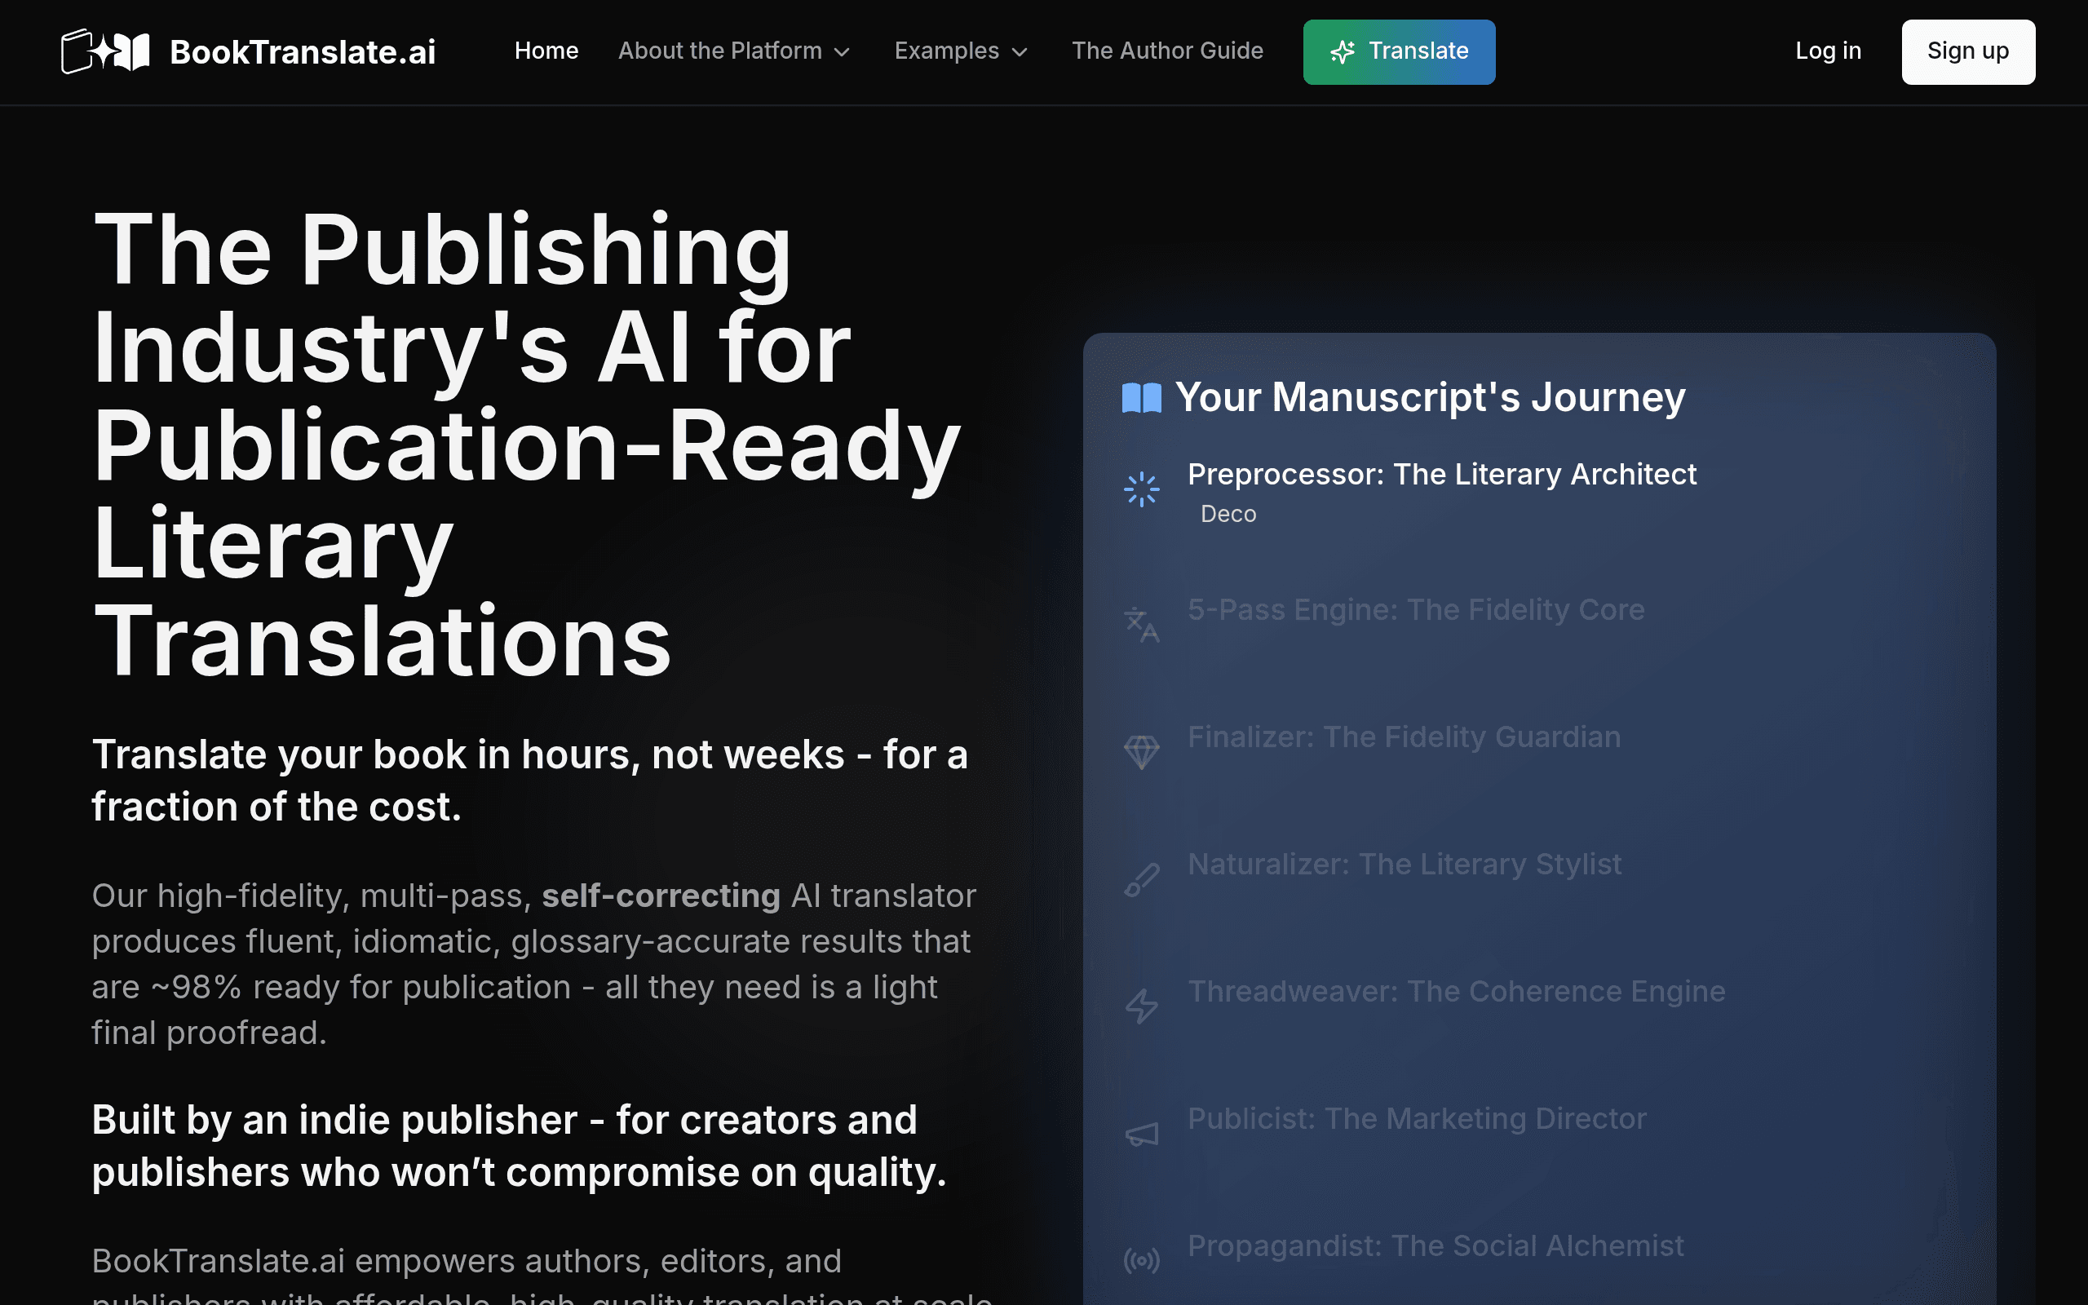Open The Author Guide page
This screenshot has height=1305, width=2088.
(x=1167, y=51)
